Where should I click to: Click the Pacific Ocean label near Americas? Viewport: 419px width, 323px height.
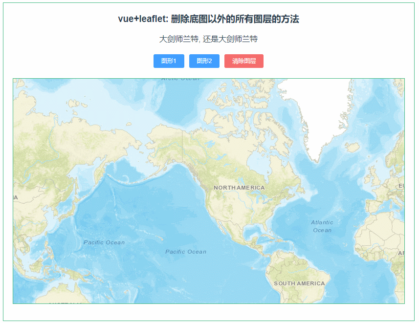pyautogui.click(x=186, y=252)
